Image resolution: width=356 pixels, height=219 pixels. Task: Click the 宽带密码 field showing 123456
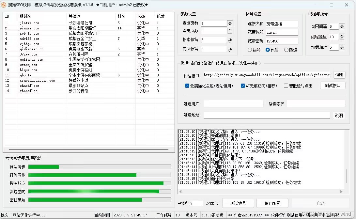(x=282, y=41)
